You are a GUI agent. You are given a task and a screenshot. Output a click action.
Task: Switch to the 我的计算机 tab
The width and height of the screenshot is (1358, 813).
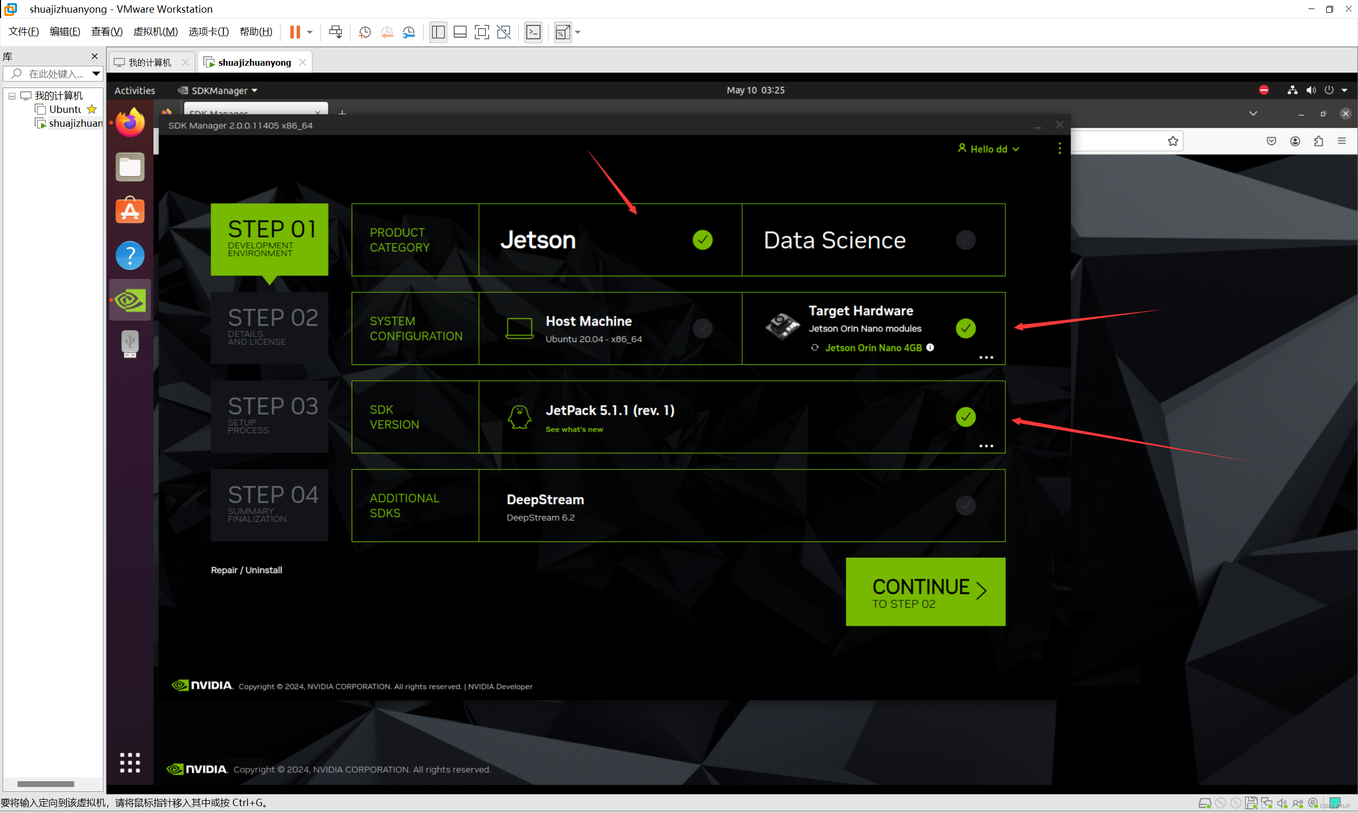150,63
